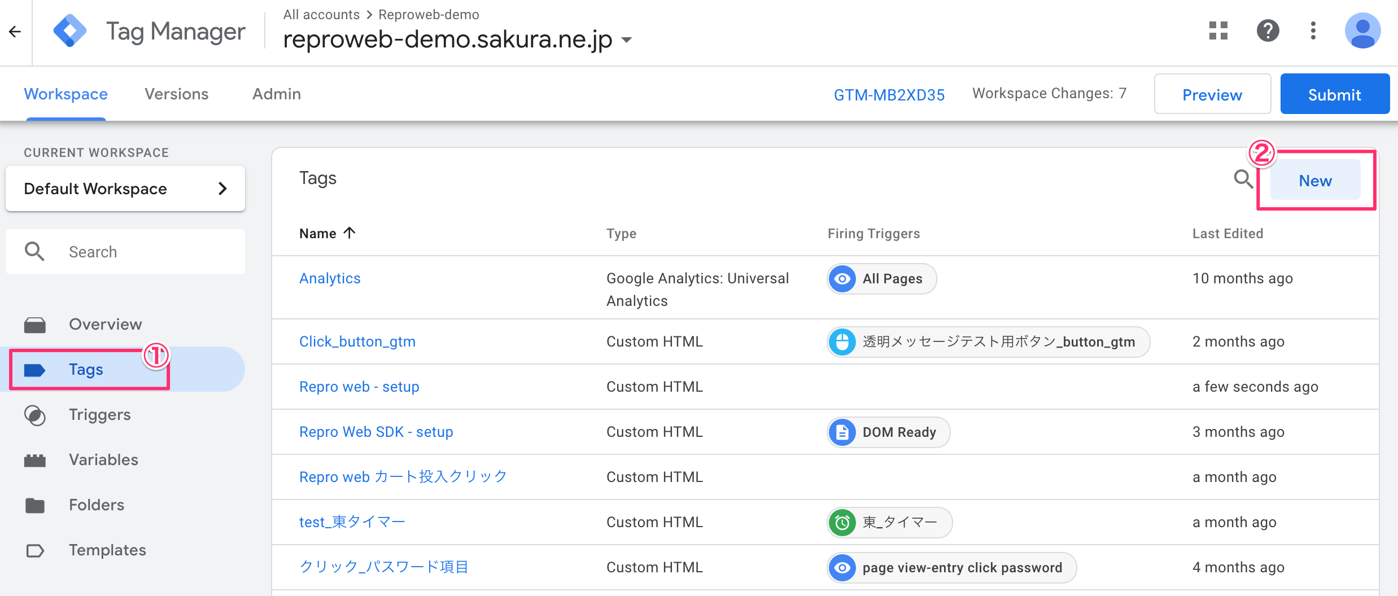Open the Analytics tag
The width and height of the screenshot is (1398, 596).
[330, 278]
